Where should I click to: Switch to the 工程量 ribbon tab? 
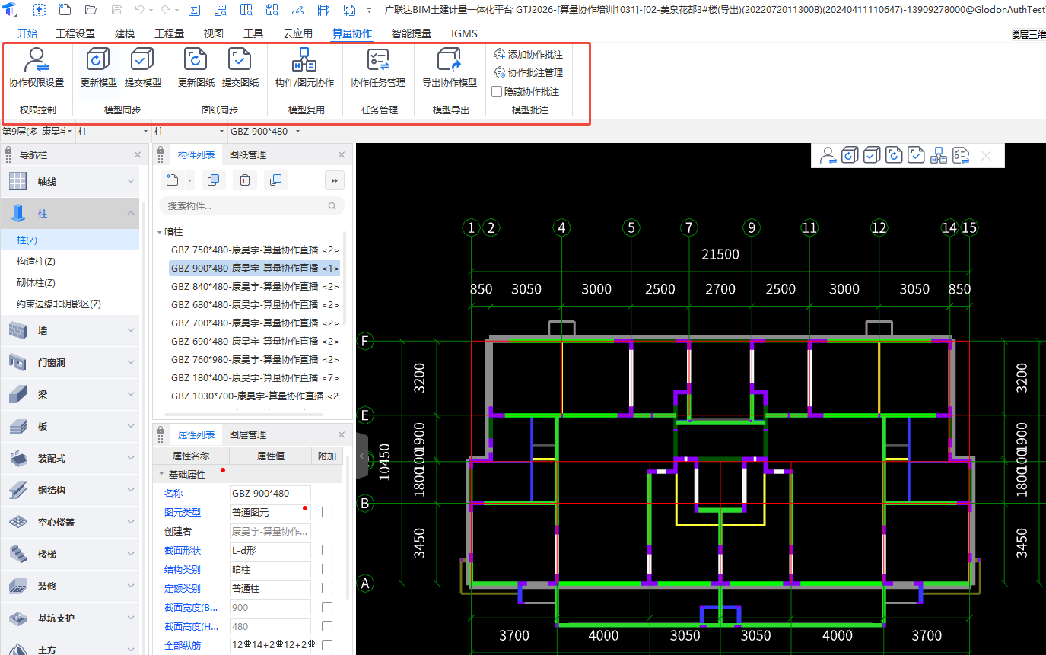pos(169,33)
